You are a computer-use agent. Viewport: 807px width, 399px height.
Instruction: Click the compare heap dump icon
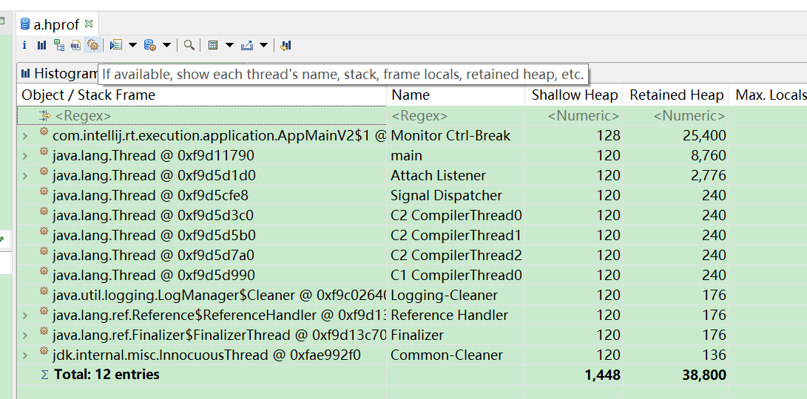coord(286,45)
